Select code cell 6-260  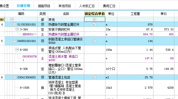[x=24, y=50]
